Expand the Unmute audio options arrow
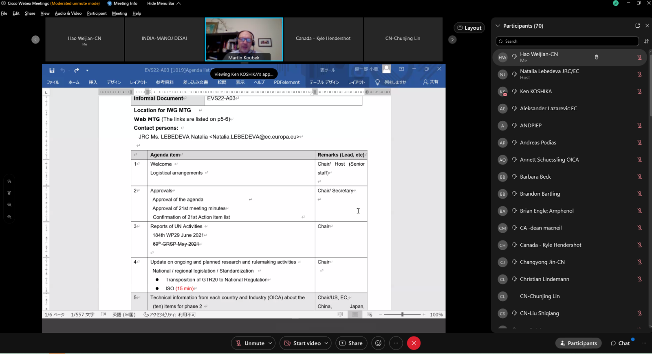The height and width of the screenshot is (354, 652). pyautogui.click(x=270, y=343)
